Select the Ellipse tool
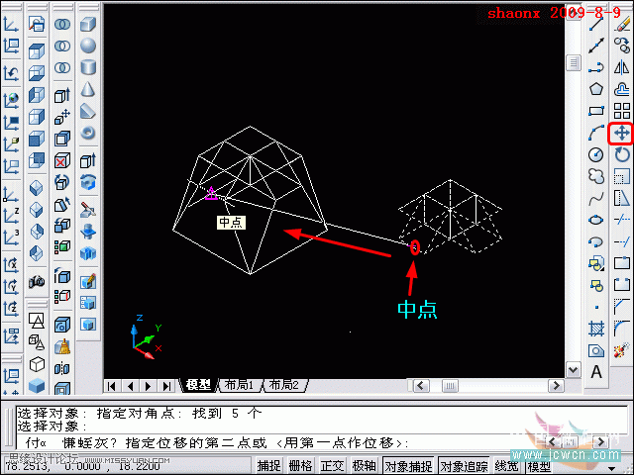Viewport: 634px width, 475px height. (596, 220)
